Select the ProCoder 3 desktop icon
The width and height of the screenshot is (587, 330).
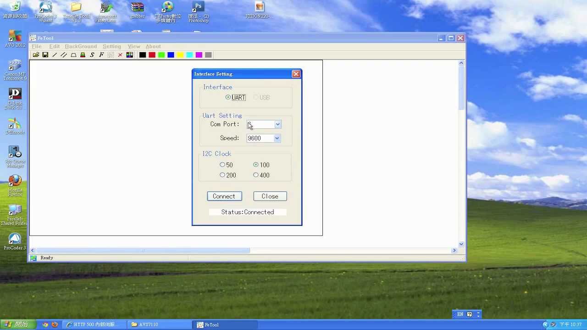[x=15, y=242]
